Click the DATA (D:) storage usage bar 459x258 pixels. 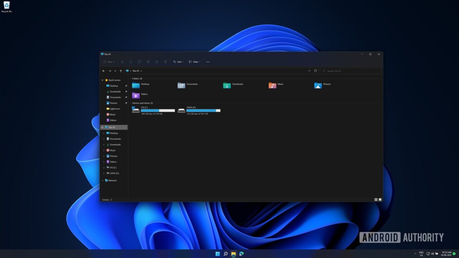tap(203, 110)
